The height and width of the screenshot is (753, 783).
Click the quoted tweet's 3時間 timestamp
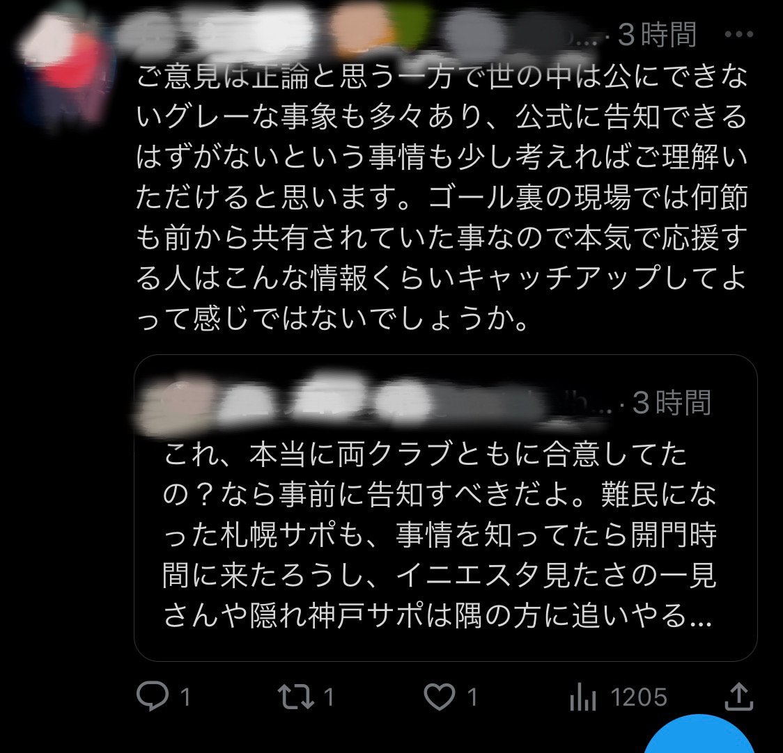pyautogui.click(x=671, y=402)
